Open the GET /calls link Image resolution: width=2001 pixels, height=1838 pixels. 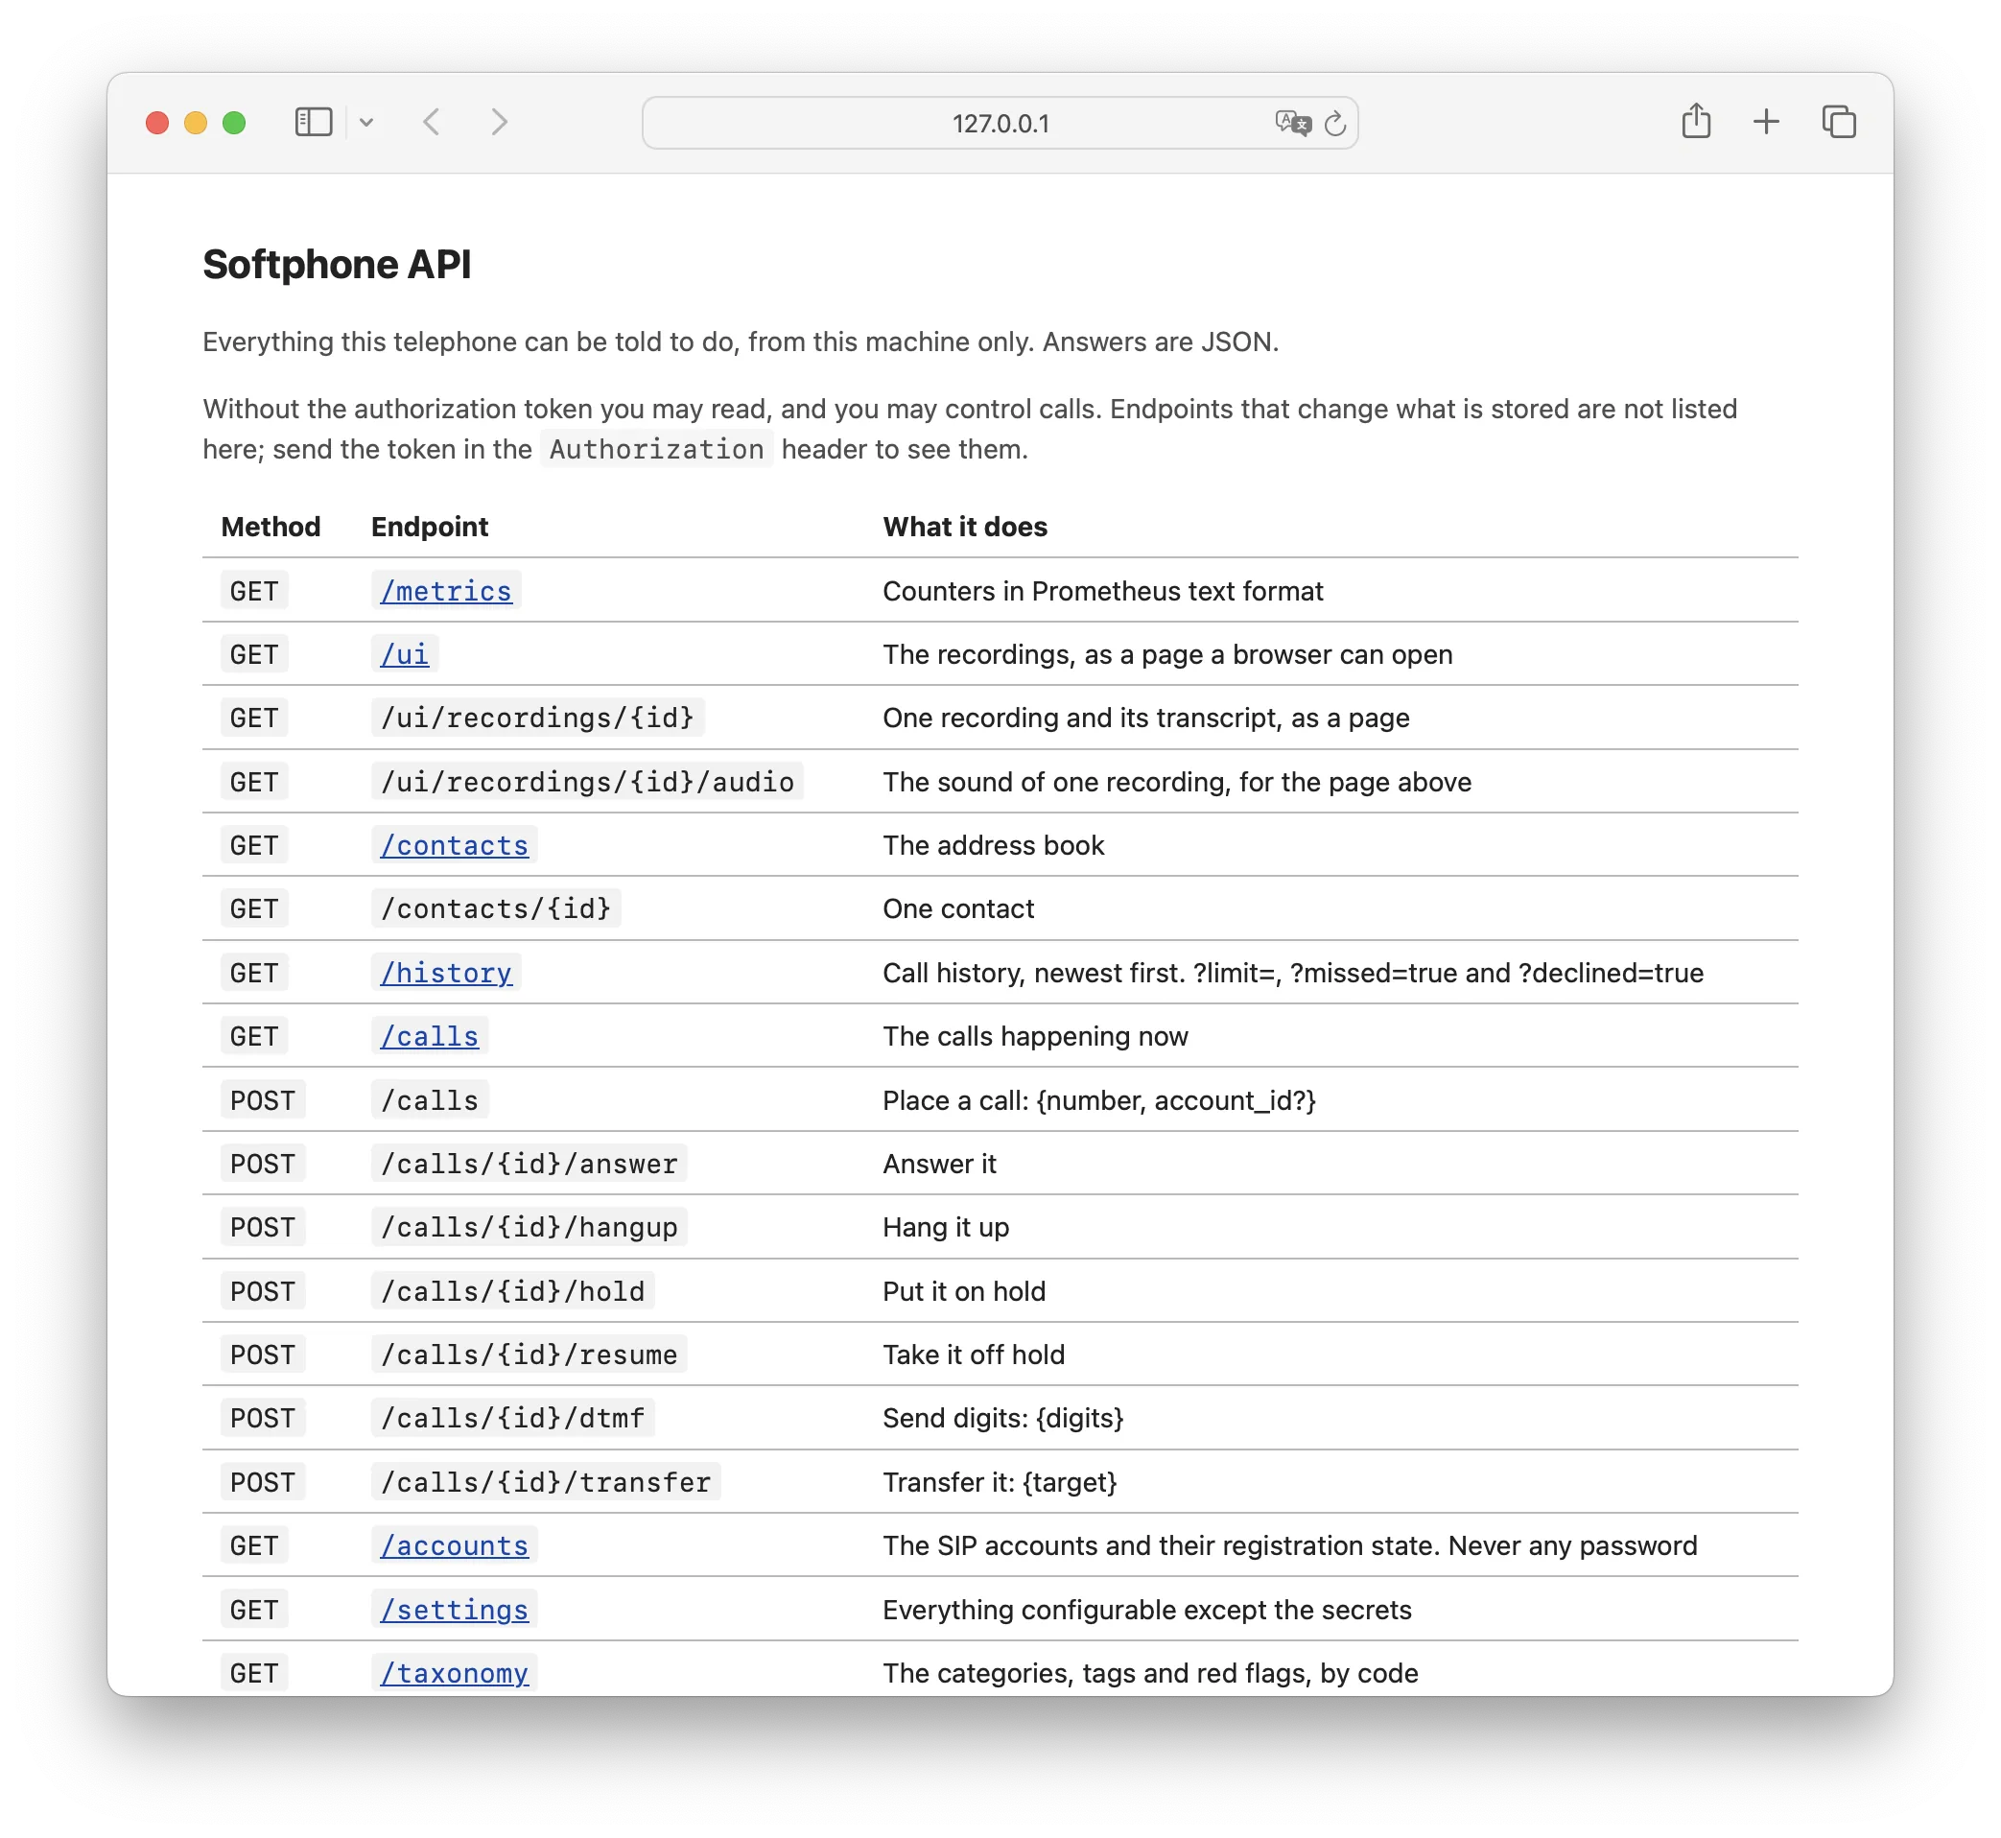pyautogui.click(x=430, y=1036)
